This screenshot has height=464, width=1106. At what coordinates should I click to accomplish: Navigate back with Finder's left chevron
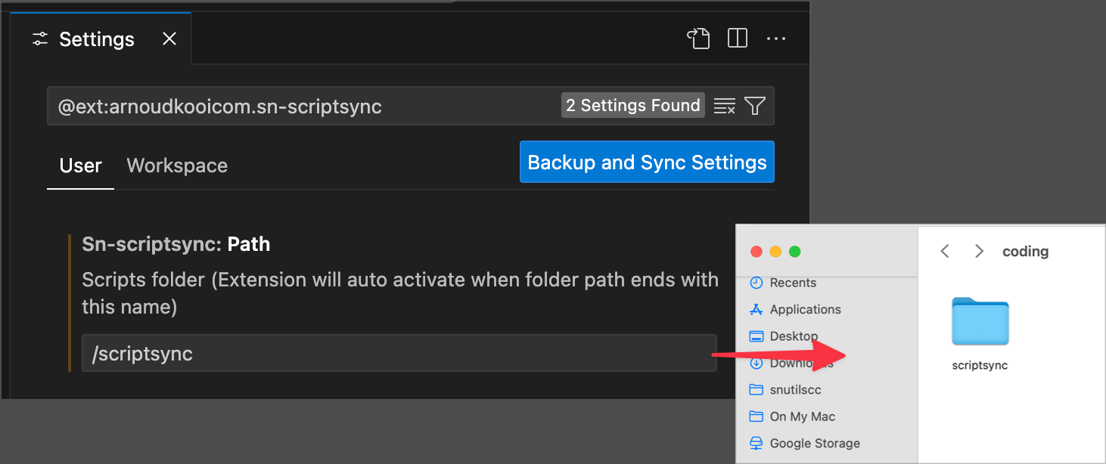(944, 250)
